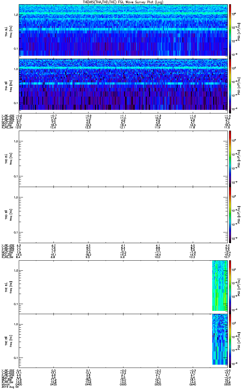Click the '0420' time tick label
Viewport: 243px width, 389px height.
53,384
